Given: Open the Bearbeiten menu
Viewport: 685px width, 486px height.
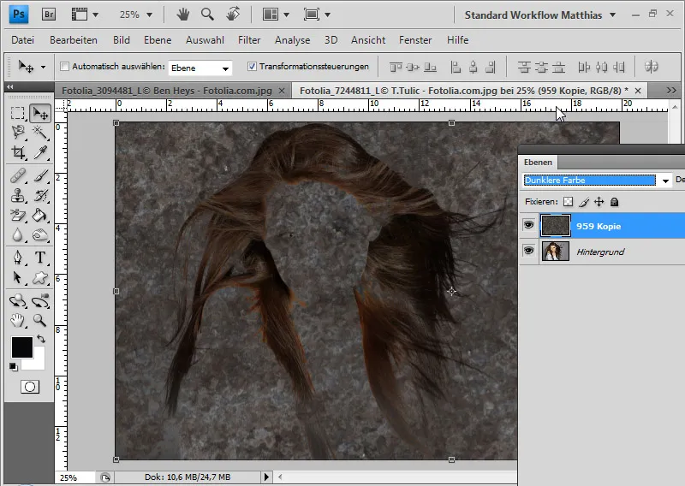Looking at the screenshot, I should coord(74,40).
